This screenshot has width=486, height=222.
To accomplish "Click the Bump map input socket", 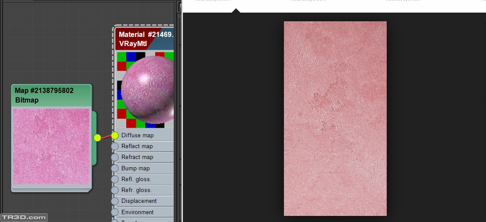I will [x=115, y=168].
